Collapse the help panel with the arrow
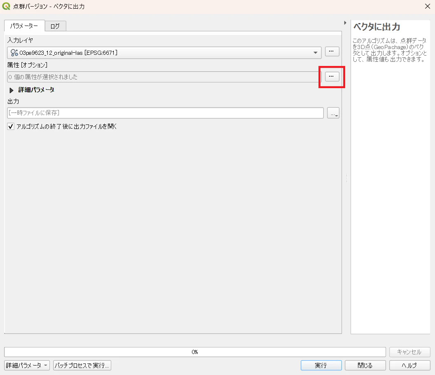 coord(345,23)
